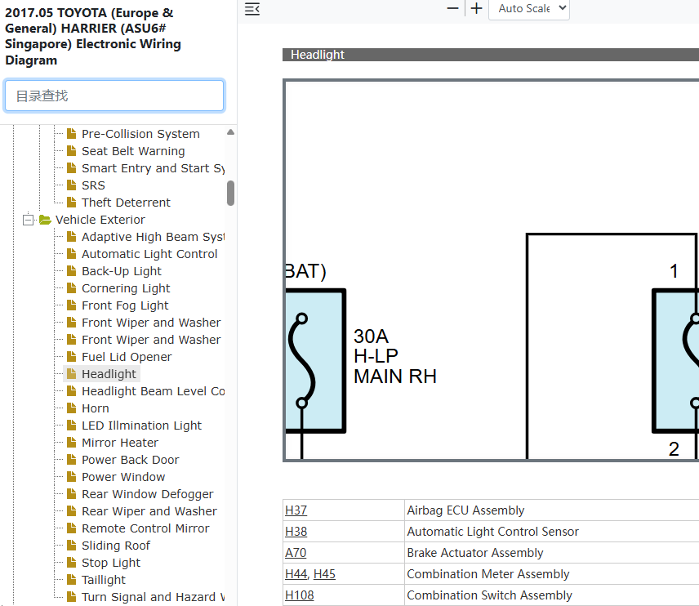Click the Stop Light page icon
Screen dimensions: 699x606
click(x=71, y=562)
